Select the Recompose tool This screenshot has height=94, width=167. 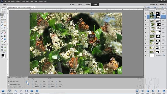5,47
